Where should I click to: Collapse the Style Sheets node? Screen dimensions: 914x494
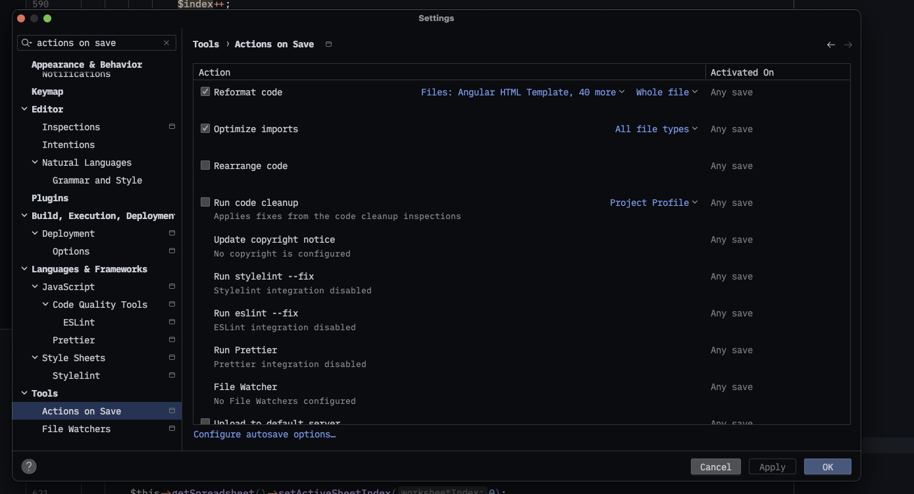point(35,358)
